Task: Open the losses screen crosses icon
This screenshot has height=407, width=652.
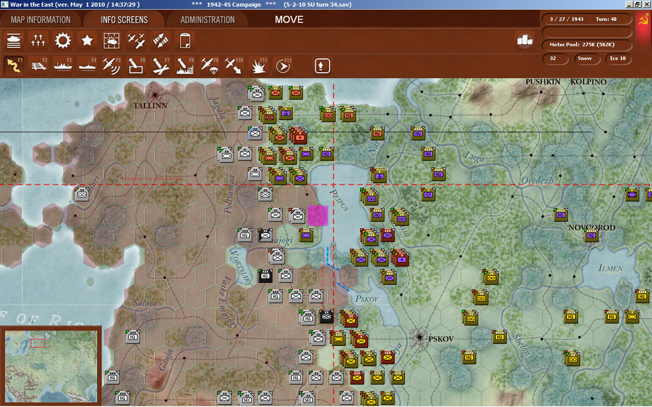Action: 38,40
